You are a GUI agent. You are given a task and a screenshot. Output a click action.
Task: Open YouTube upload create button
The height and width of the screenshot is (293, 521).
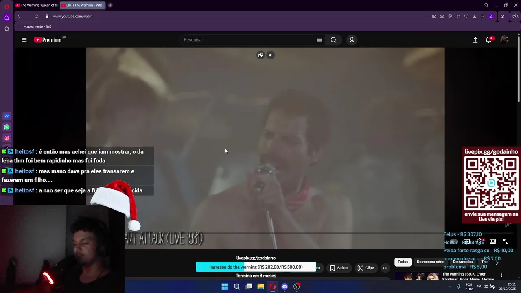coord(475,40)
